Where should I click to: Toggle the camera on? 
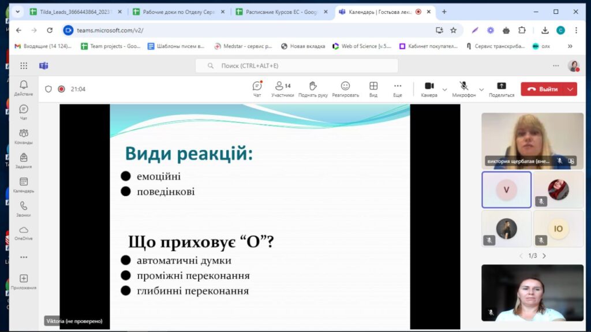pos(429,88)
